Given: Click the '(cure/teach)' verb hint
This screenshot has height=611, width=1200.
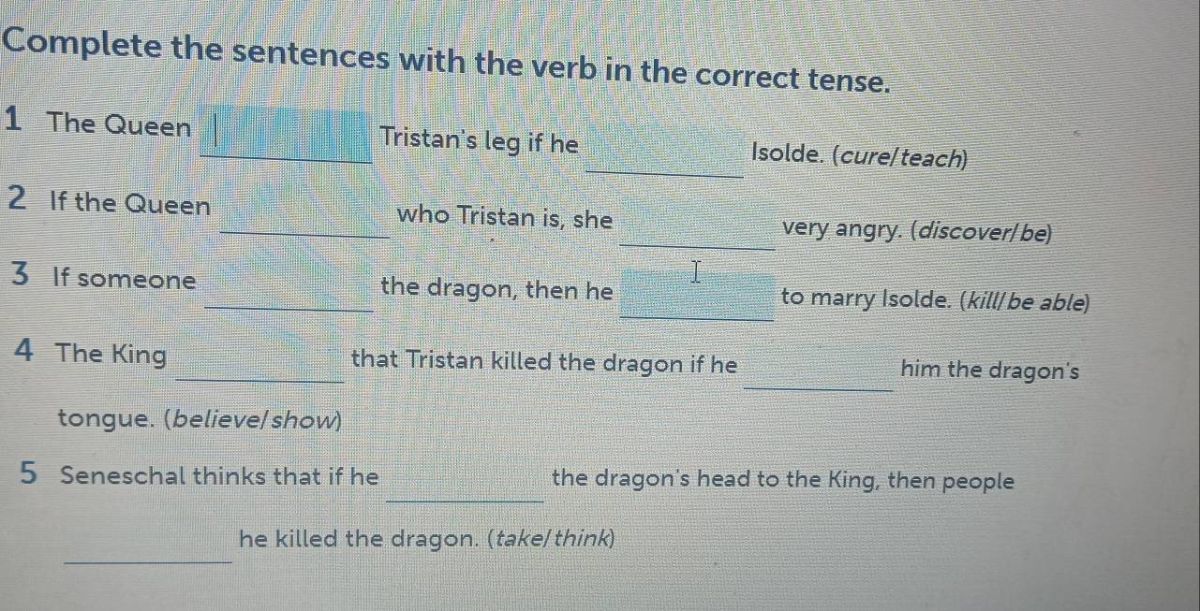Looking at the screenshot, I should [x=900, y=157].
